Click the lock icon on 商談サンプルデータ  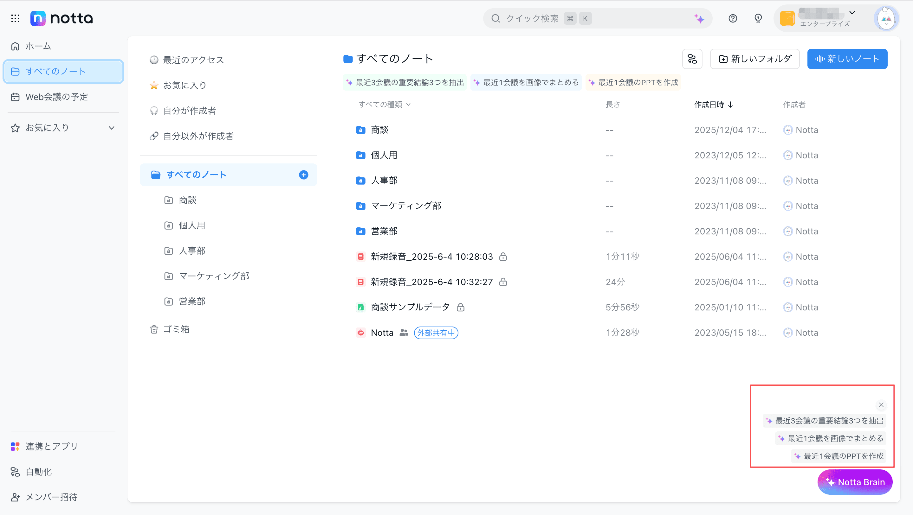(x=460, y=308)
